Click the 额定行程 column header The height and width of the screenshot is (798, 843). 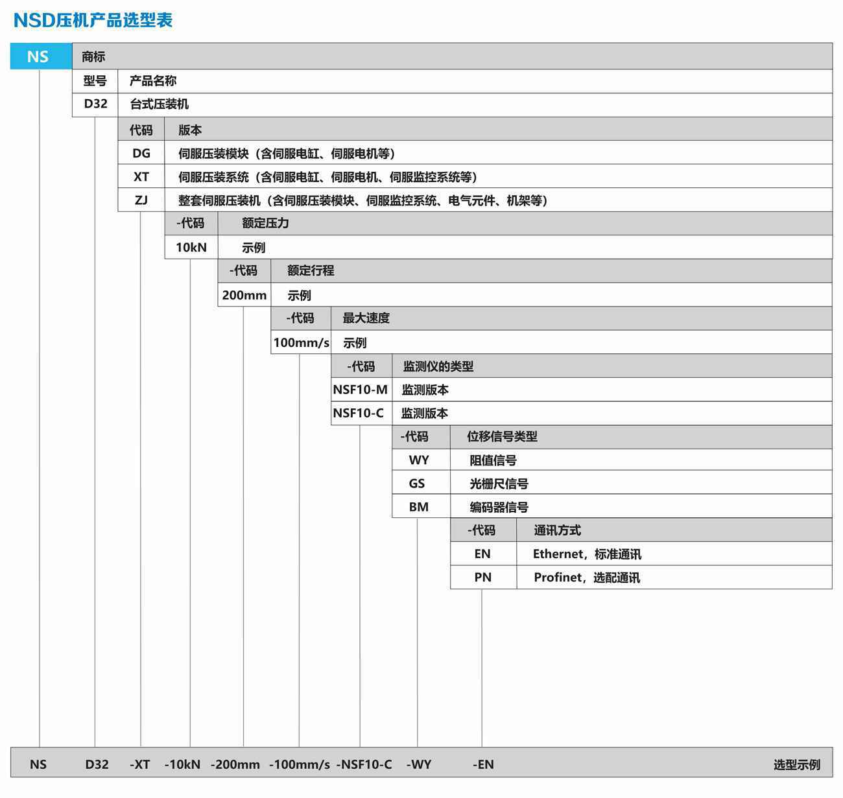point(311,270)
